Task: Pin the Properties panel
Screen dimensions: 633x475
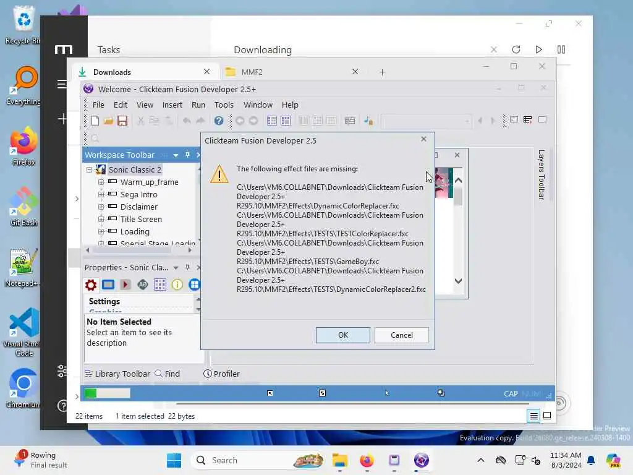Action: (187, 267)
